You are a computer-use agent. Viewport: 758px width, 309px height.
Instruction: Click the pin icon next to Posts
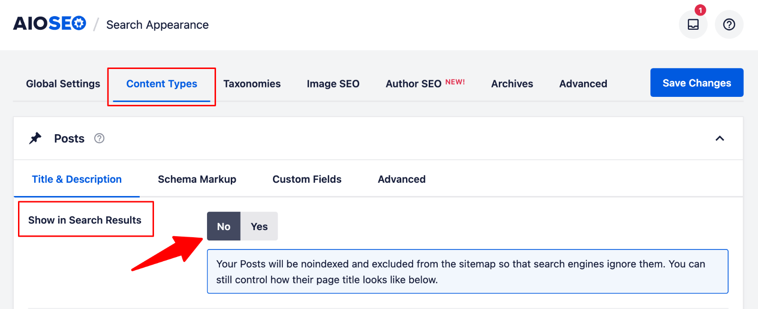tap(35, 138)
